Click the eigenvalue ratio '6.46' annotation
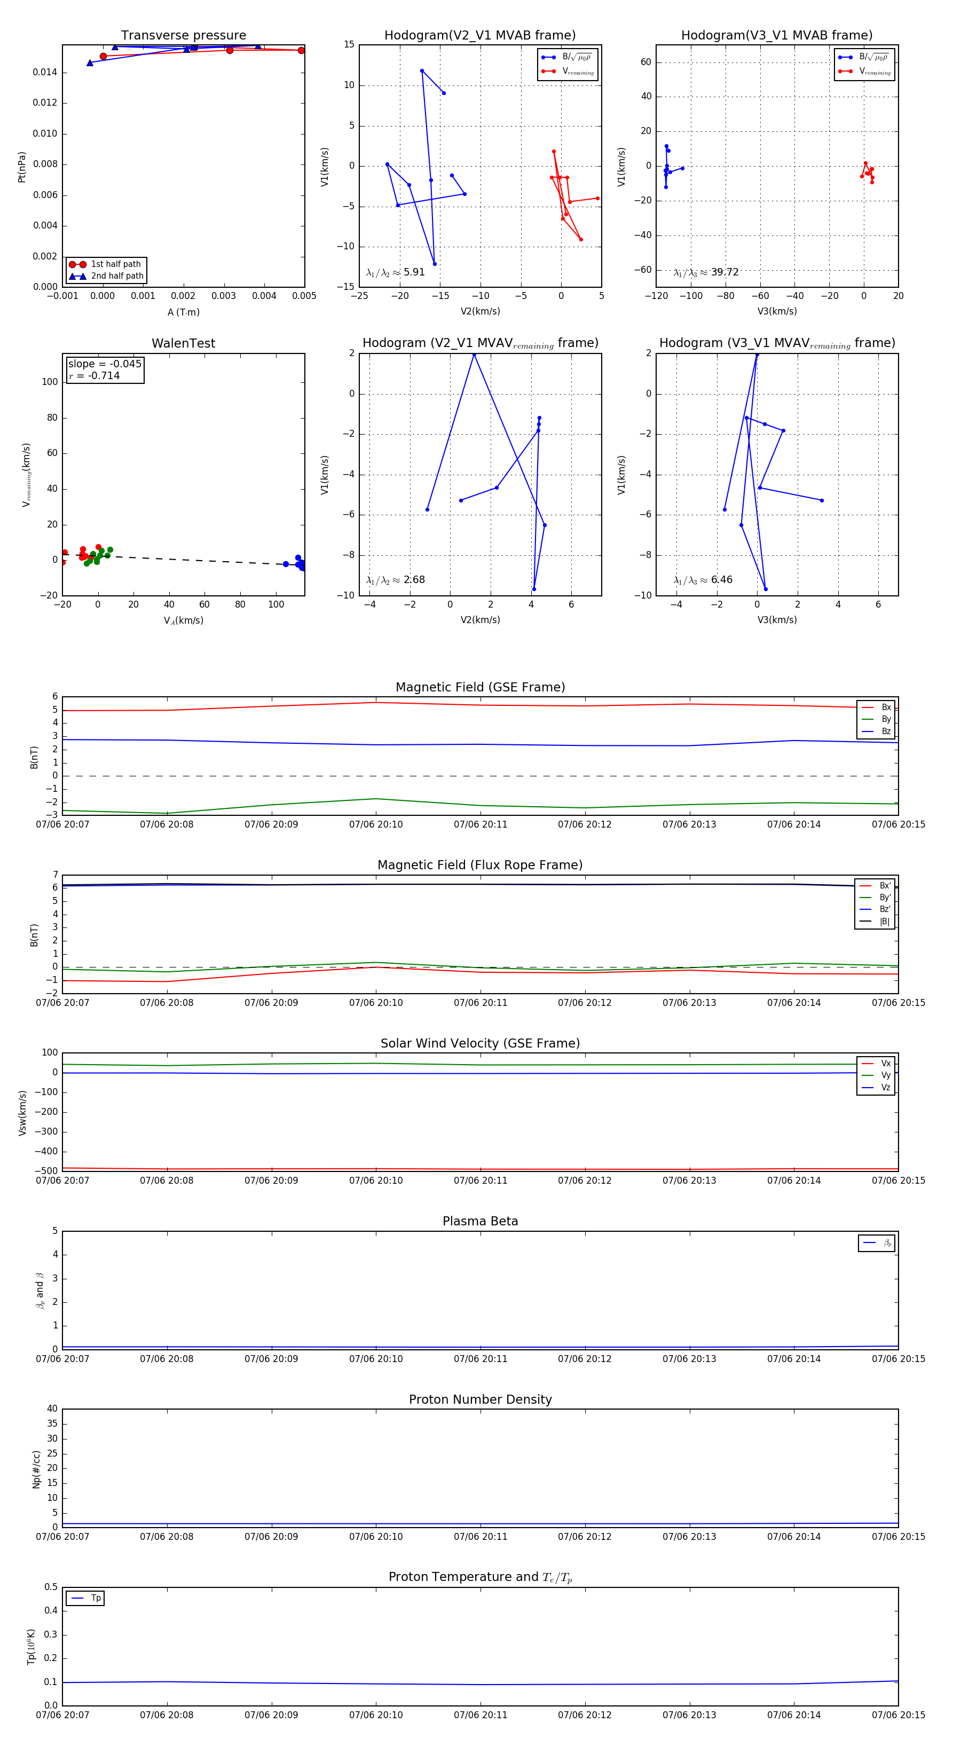 pos(703,580)
